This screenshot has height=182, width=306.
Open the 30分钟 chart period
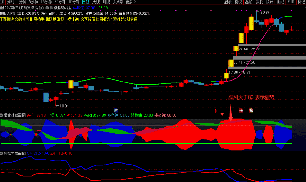pyautogui.click(x=59, y=2)
